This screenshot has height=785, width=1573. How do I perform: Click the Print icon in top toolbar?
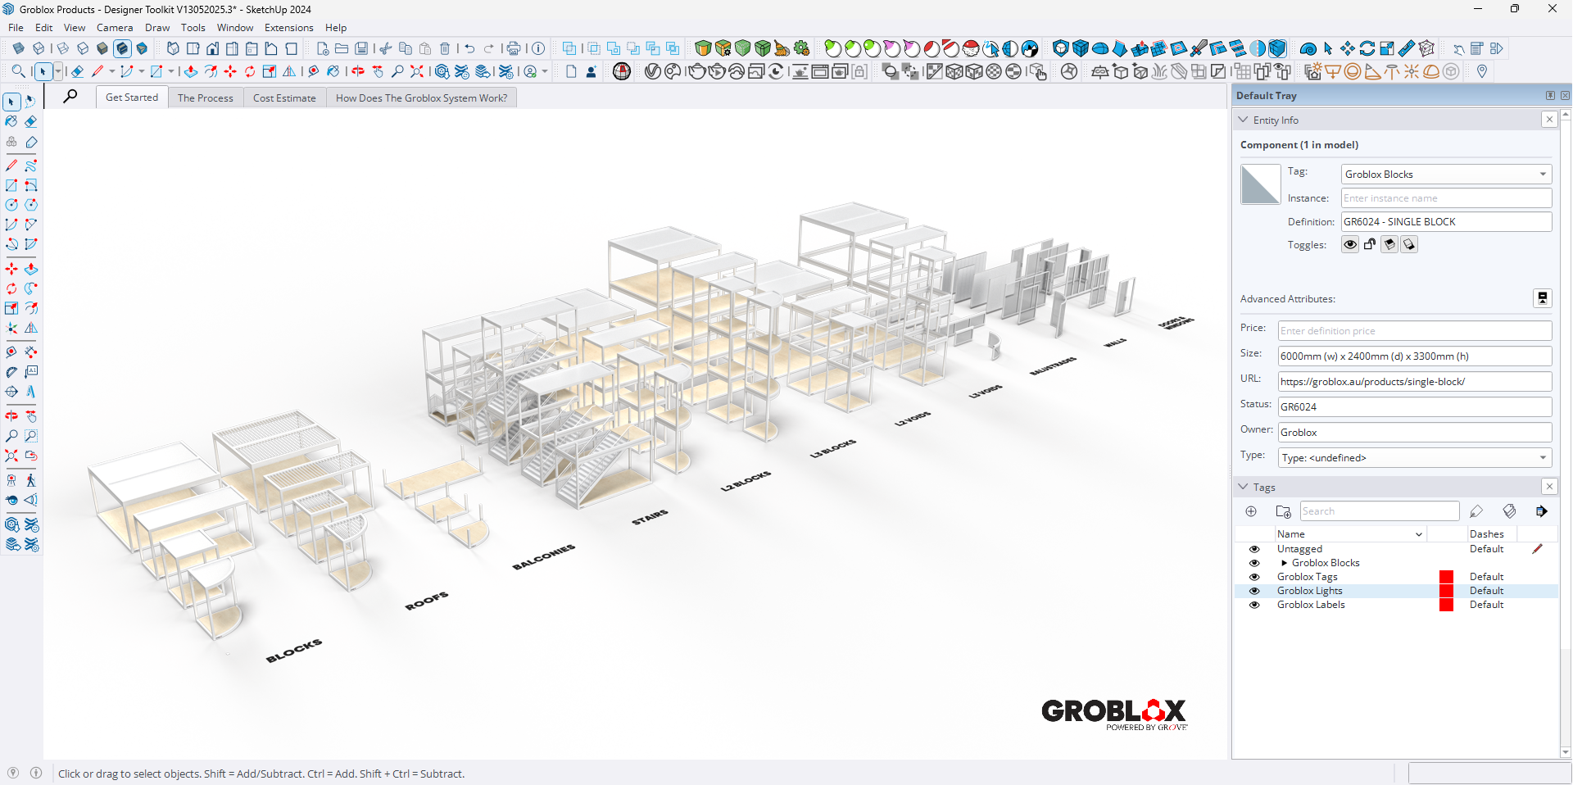[514, 48]
